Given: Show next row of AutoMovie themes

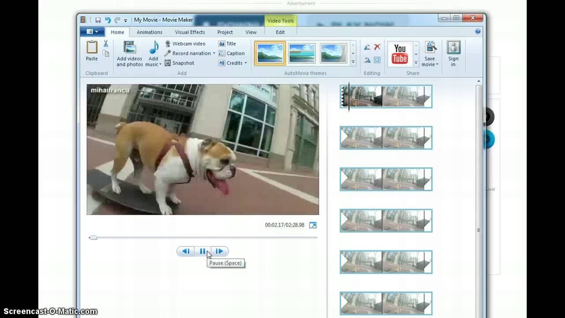Looking at the screenshot, I should (x=353, y=54).
